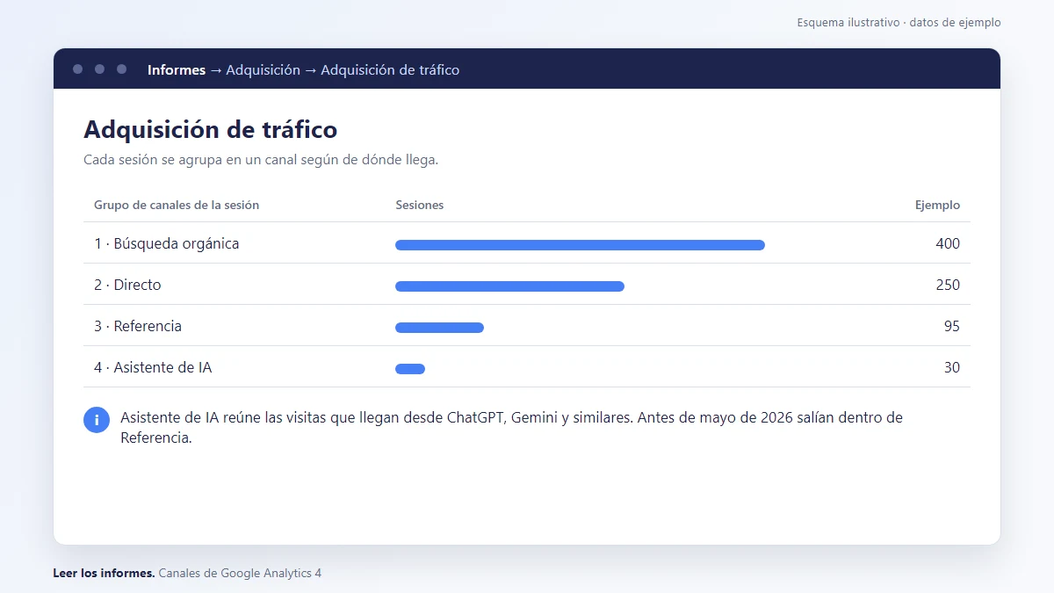This screenshot has width=1054, height=593.
Task: Click the note about ChatGPT, Gemini y similares
Action: (511, 427)
